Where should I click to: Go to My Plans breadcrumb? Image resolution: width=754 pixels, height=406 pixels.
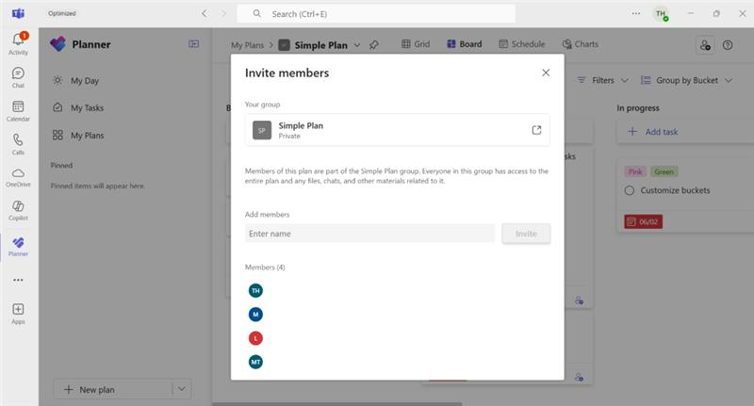coord(247,44)
